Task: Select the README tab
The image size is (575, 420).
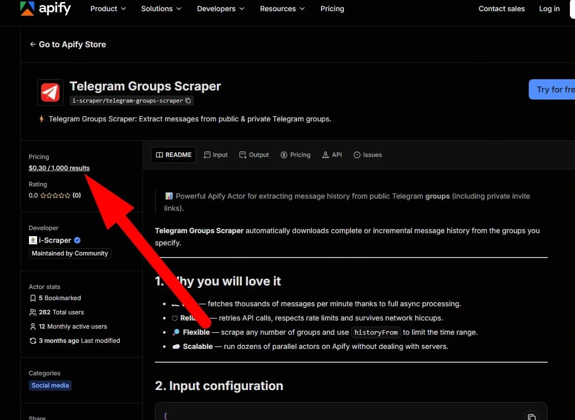Action: [173, 155]
